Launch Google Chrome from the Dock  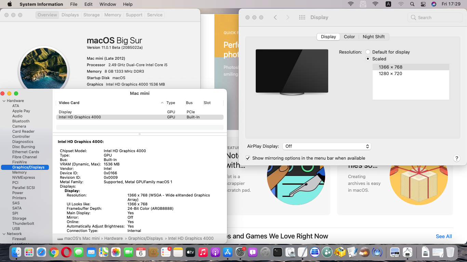tap(54, 252)
